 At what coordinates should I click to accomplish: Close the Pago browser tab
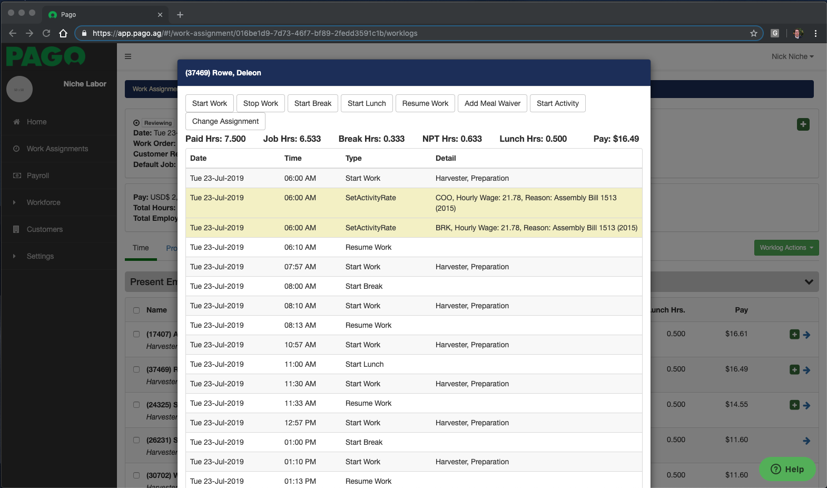click(160, 15)
